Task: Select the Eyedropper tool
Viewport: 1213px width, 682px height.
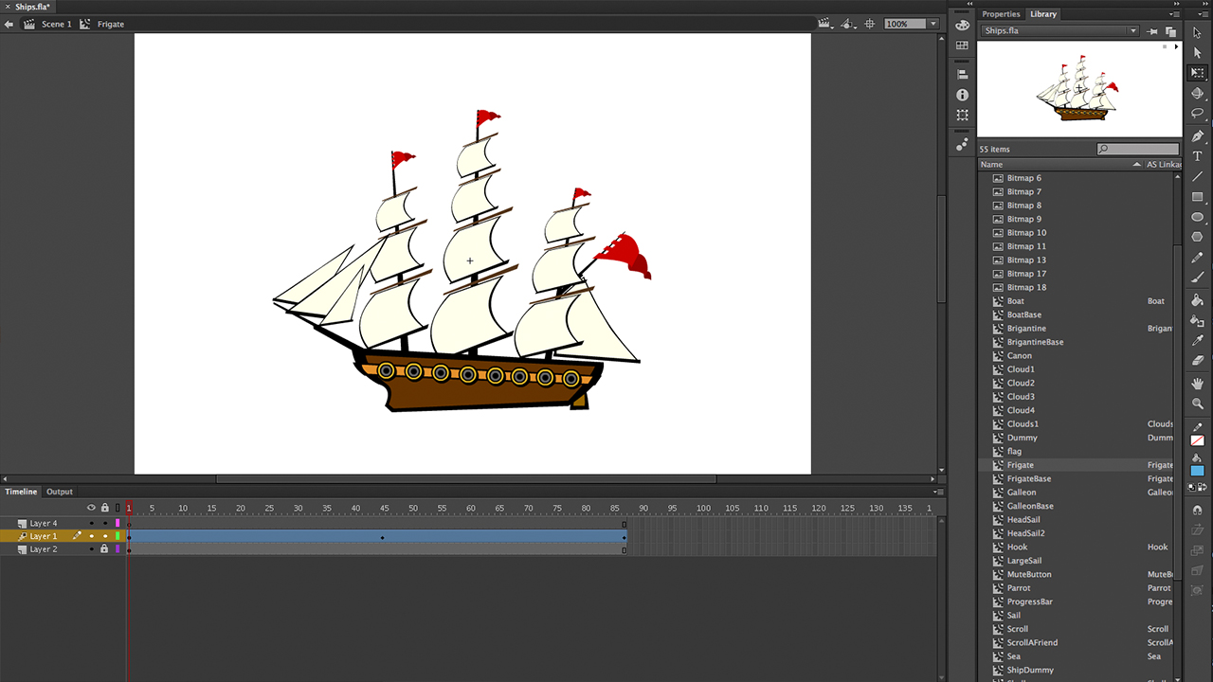Action: point(1198,341)
